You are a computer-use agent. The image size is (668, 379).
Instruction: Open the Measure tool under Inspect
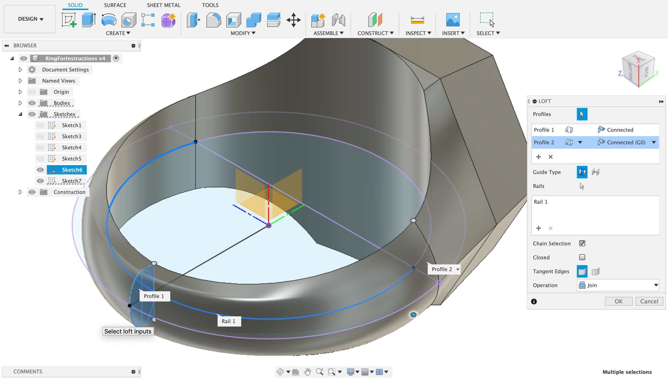pyautogui.click(x=417, y=20)
